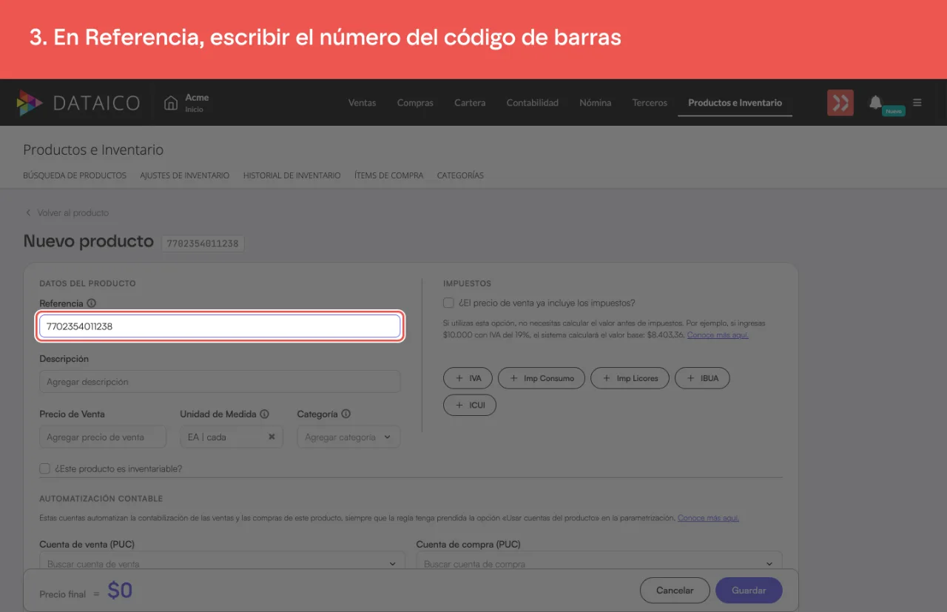
Task: Open the Acme home icon
Action: (x=171, y=103)
